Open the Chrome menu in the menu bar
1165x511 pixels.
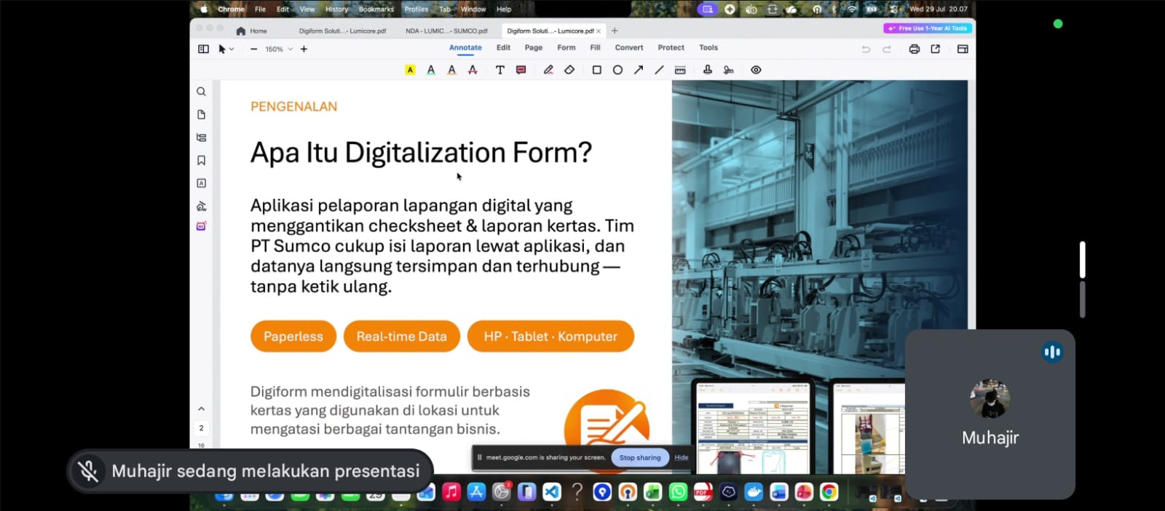(231, 9)
